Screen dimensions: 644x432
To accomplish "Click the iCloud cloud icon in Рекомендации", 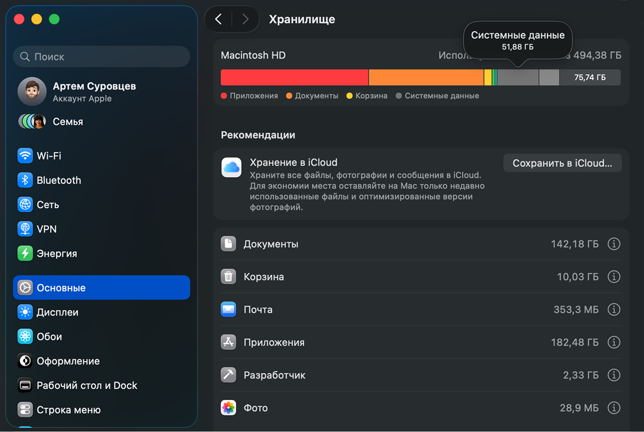I will click(x=231, y=168).
